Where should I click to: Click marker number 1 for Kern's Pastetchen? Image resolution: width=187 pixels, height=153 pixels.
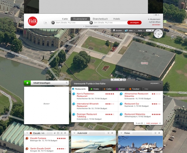pos(74,94)
